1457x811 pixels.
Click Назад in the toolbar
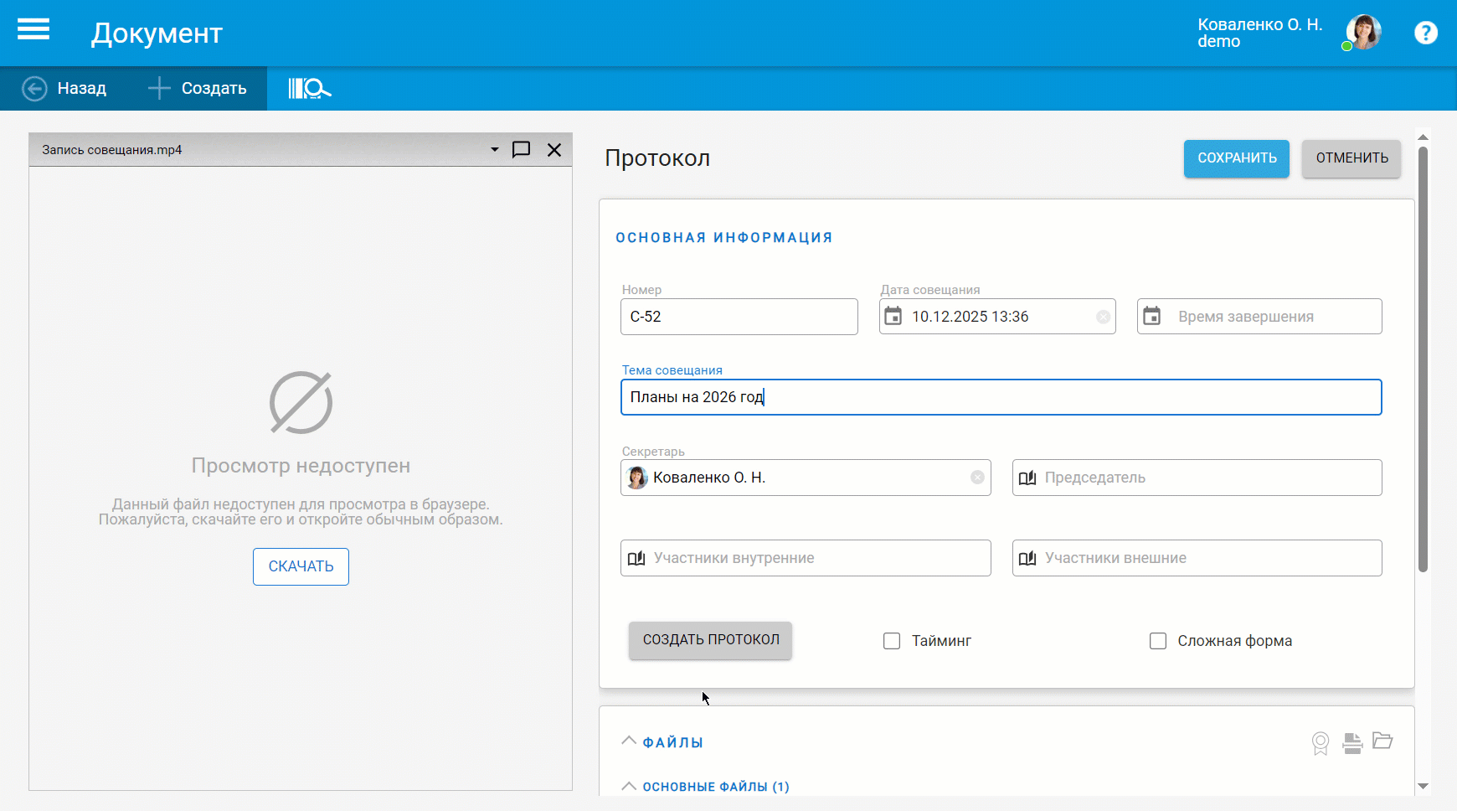64,88
